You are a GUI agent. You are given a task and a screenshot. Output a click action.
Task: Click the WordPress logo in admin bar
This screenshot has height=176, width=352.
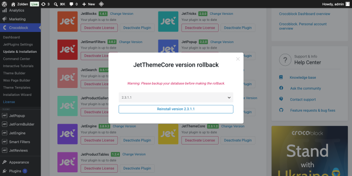tap(4, 4)
